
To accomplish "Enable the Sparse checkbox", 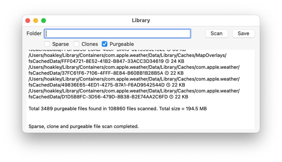I will pyautogui.click(x=47, y=44).
